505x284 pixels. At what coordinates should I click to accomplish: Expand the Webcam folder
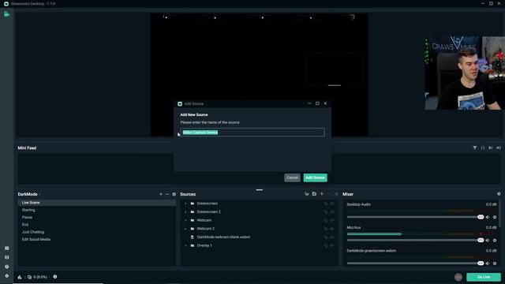(185, 220)
